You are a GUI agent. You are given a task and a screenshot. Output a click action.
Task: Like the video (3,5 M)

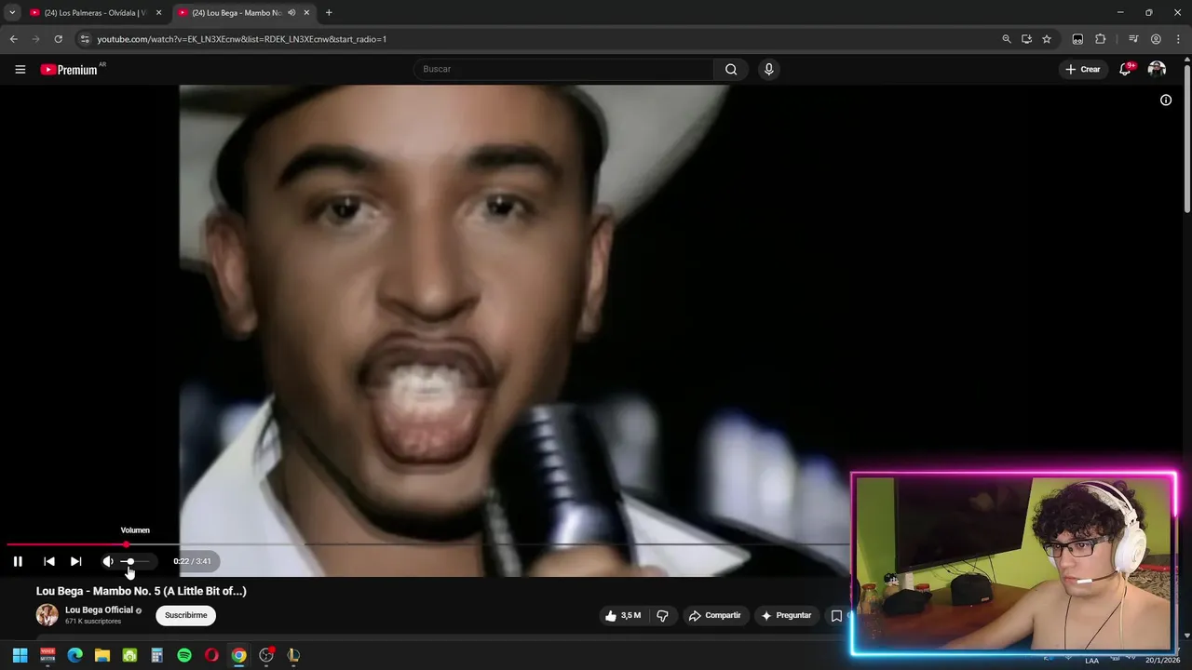[x=623, y=615]
